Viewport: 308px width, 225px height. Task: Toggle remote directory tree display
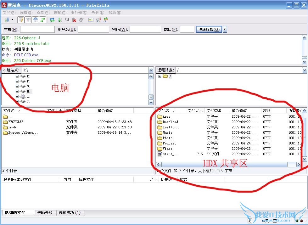click(x=36, y=20)
